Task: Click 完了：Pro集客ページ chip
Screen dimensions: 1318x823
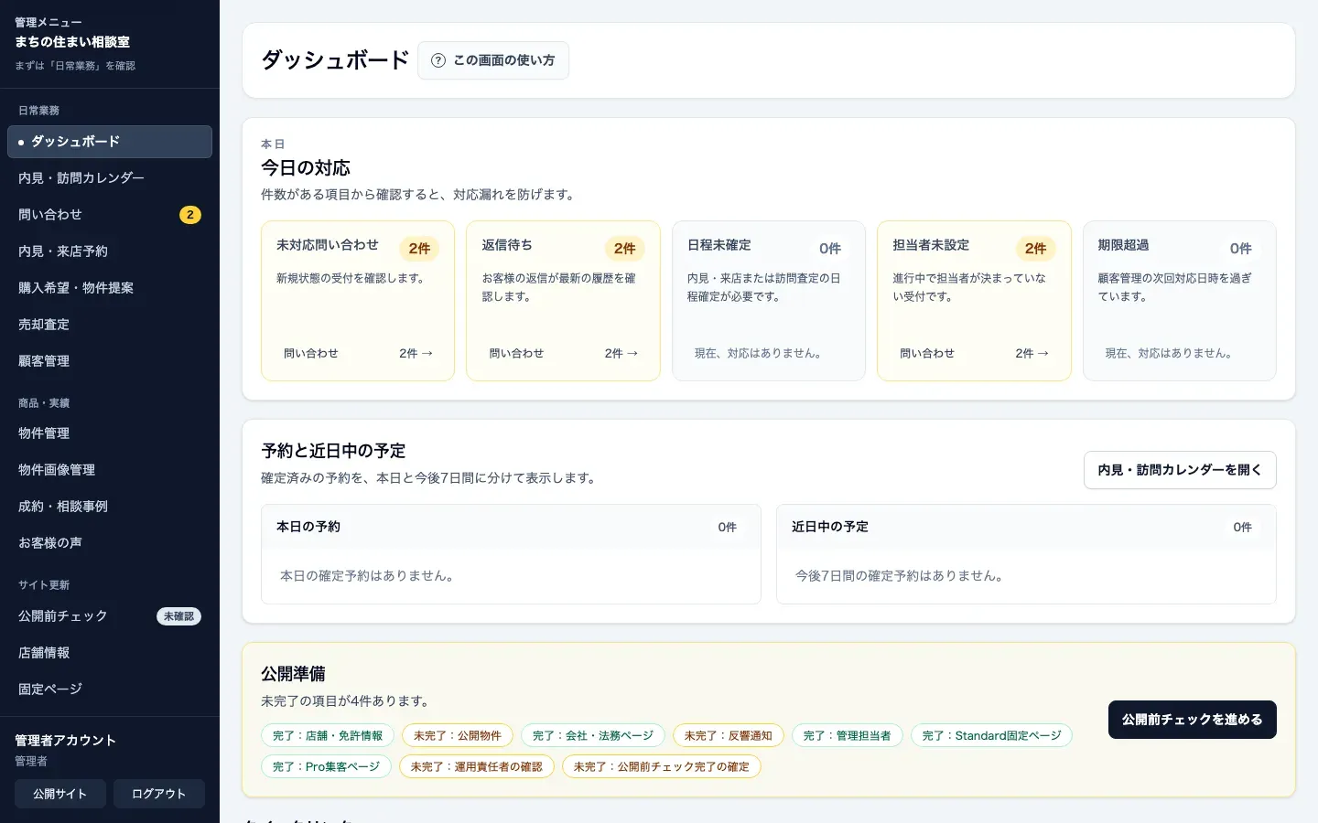Action: point(326,766)
